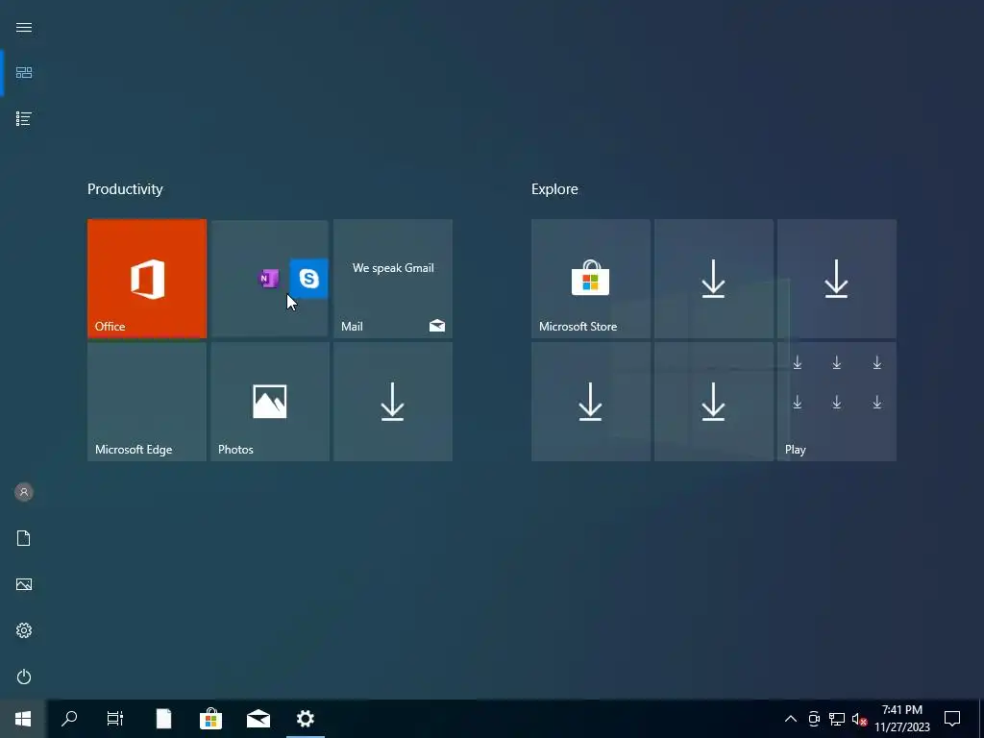Open clock and calendar flyout

pos(902,719)
